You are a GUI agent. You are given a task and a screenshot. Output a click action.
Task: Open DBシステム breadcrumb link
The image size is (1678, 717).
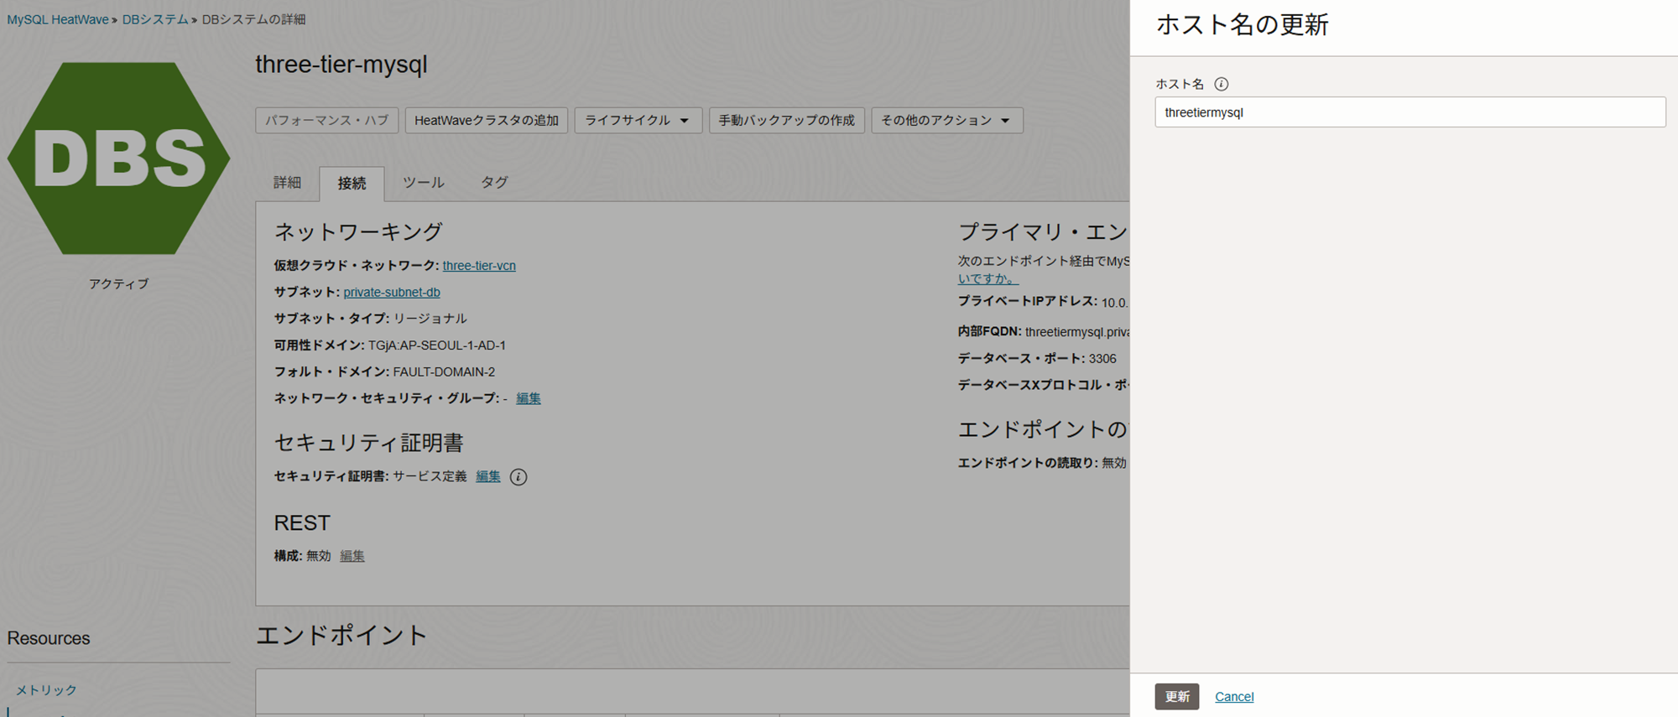(155, 19)
